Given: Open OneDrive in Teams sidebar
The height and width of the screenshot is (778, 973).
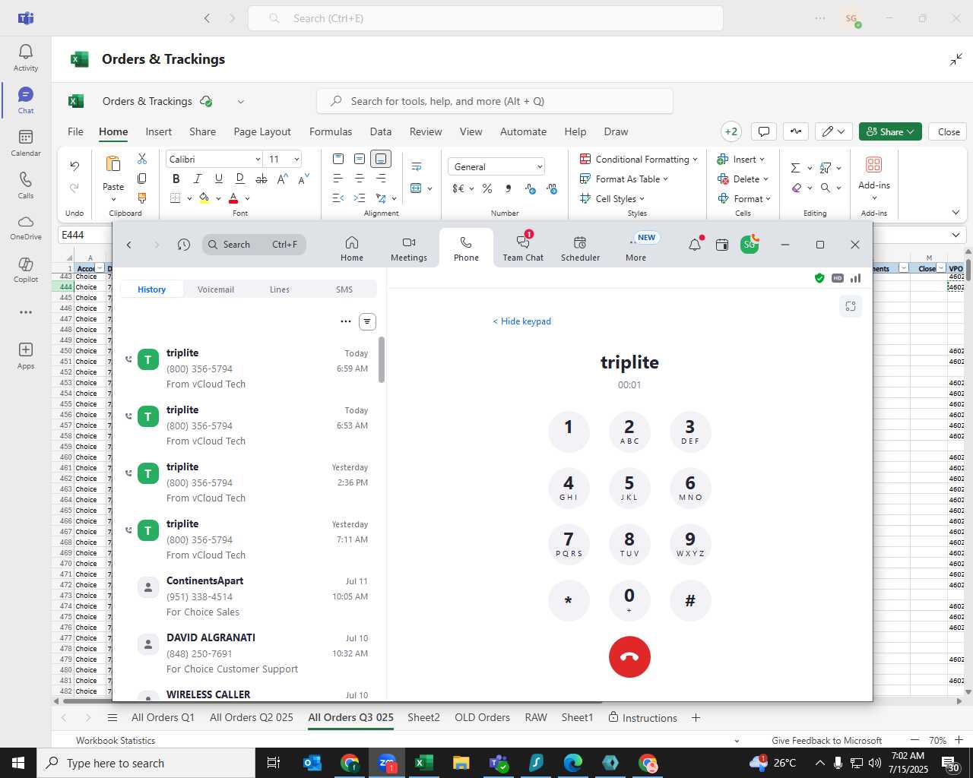Looking at the screenshot, I should click(x=26, y=227).
